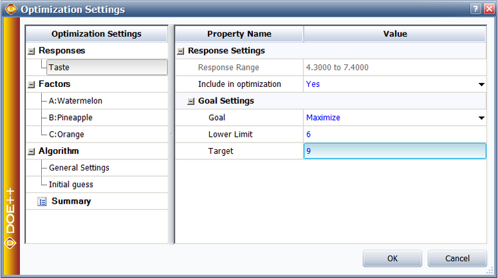Screen dimensions: 498x278
Task: Open the Initial guess item
Action: coord(71,184)
